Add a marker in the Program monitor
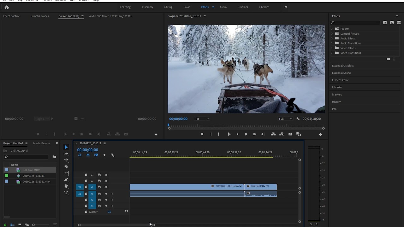The height and width of the screenshot is (227, 404). pyautogui.click(x=202, y=134)
